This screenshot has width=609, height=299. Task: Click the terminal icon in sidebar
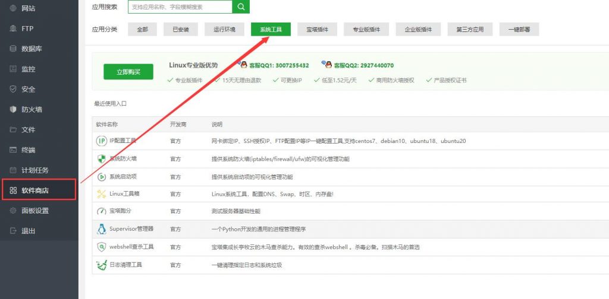[x=13, y=149]
